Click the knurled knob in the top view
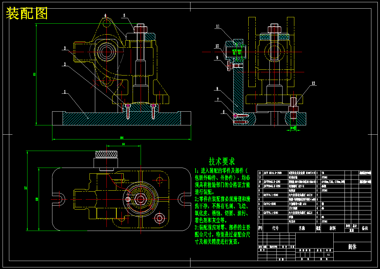The width and height of the screenshot is (380, 269). tap(106, 154)
